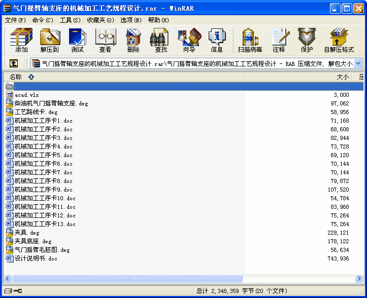Click the 删除 (Delete) toolbar icon

click(x=133, y=40)
